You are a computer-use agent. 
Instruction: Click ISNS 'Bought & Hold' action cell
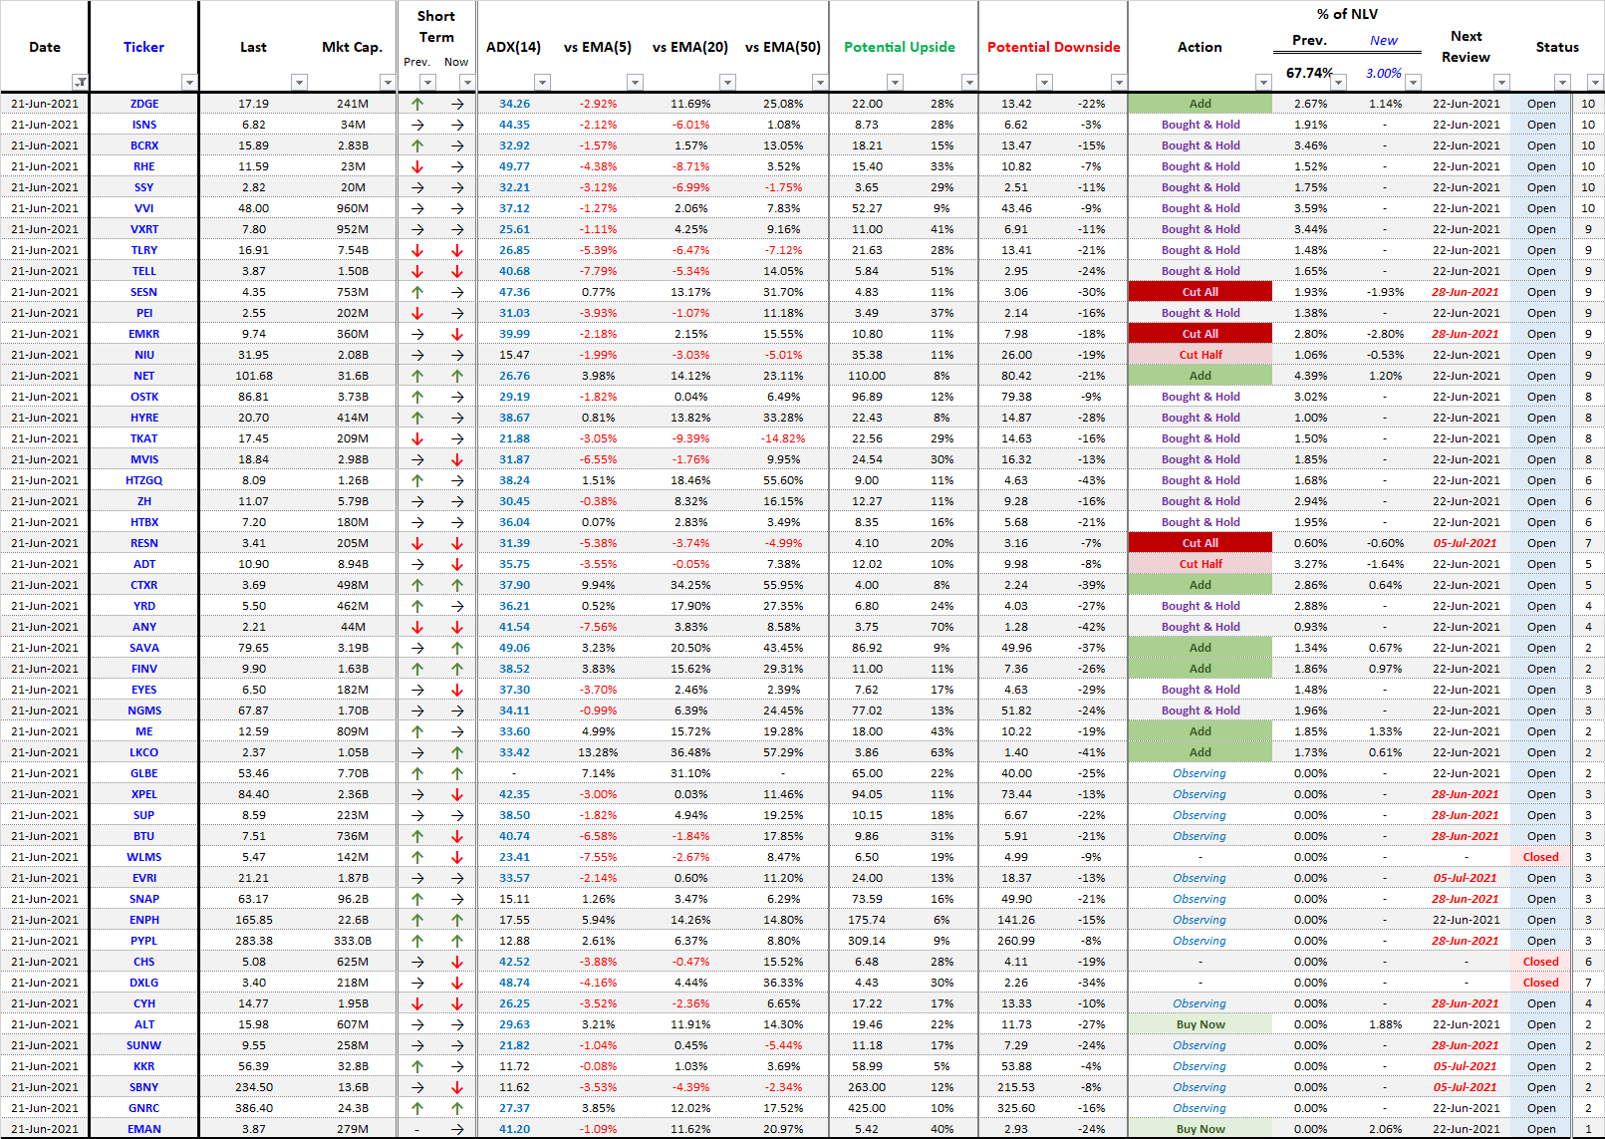point(1201,125)
